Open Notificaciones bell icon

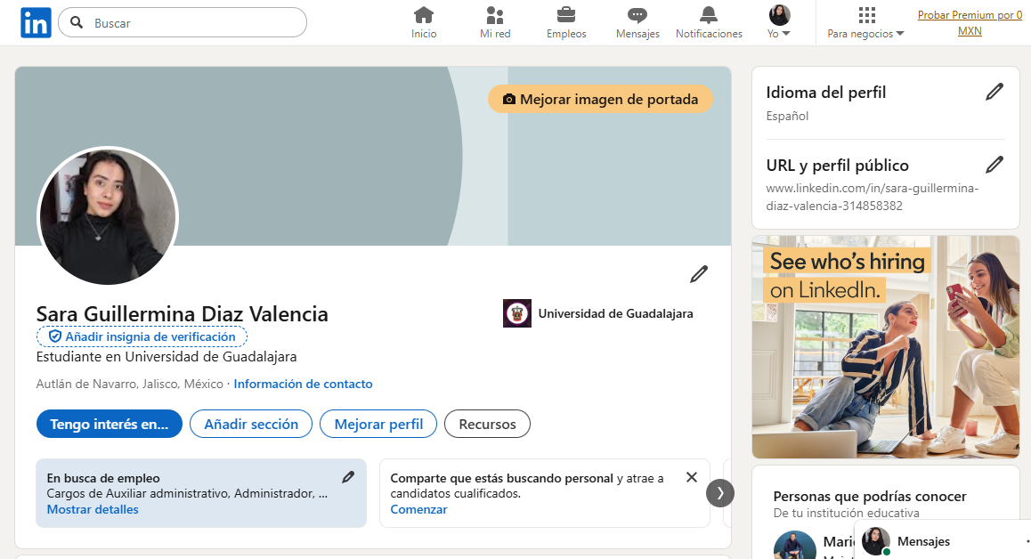[709, 15]
